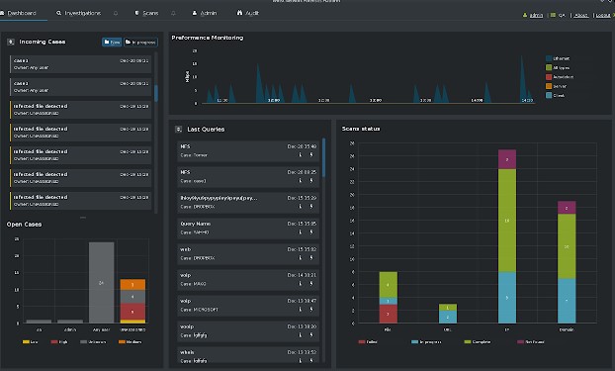
Task: Open the first infected file detected case
Action: (x=81, y=110)
